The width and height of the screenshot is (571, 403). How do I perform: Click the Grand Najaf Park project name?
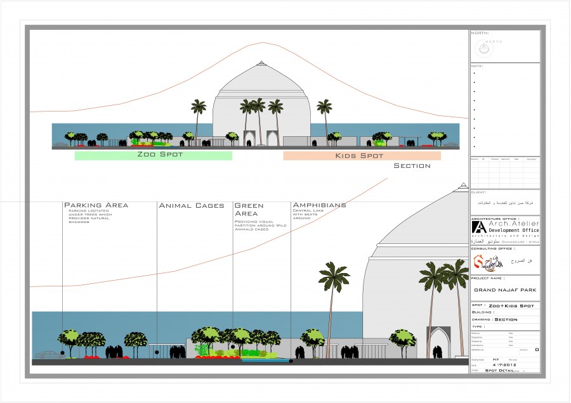(x=505, y=290)
